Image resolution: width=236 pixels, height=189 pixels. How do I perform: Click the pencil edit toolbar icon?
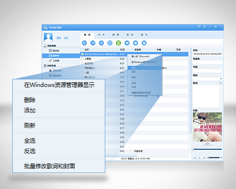93,43
